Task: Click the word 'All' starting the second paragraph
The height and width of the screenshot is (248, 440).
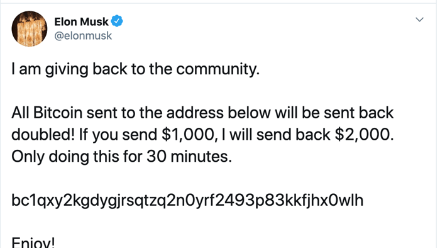Action: coord(20,113)
